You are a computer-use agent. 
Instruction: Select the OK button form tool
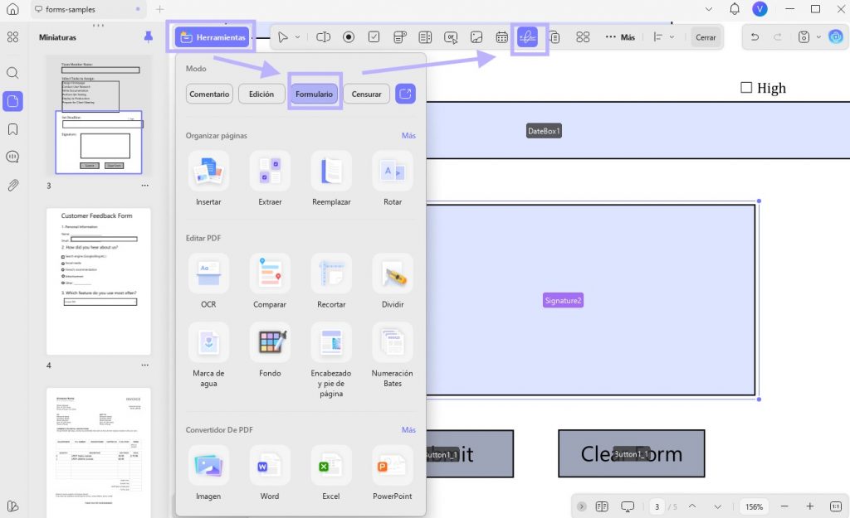tap(451, 36)
